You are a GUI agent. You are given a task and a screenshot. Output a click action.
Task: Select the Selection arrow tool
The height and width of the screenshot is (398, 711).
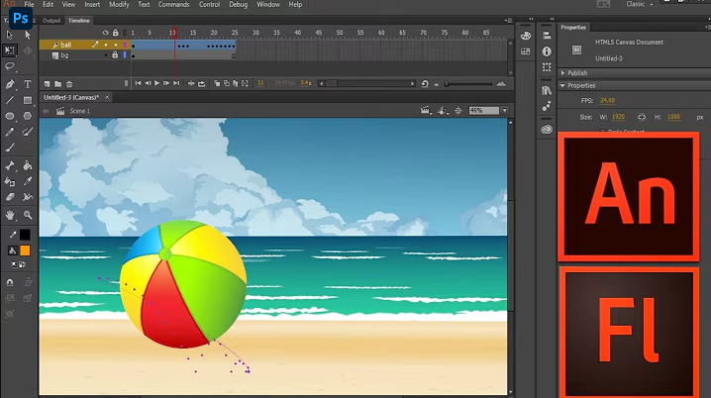pyautogui.click(x=10, y=35)
